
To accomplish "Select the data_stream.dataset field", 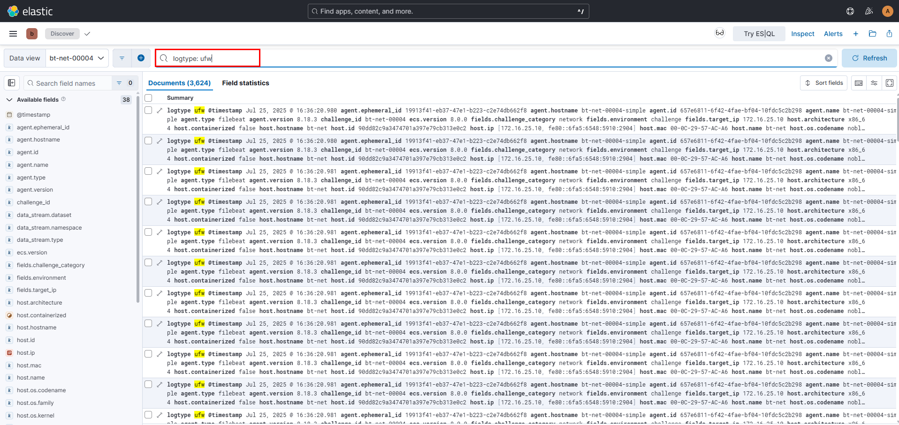I will (x=44, y=215).
